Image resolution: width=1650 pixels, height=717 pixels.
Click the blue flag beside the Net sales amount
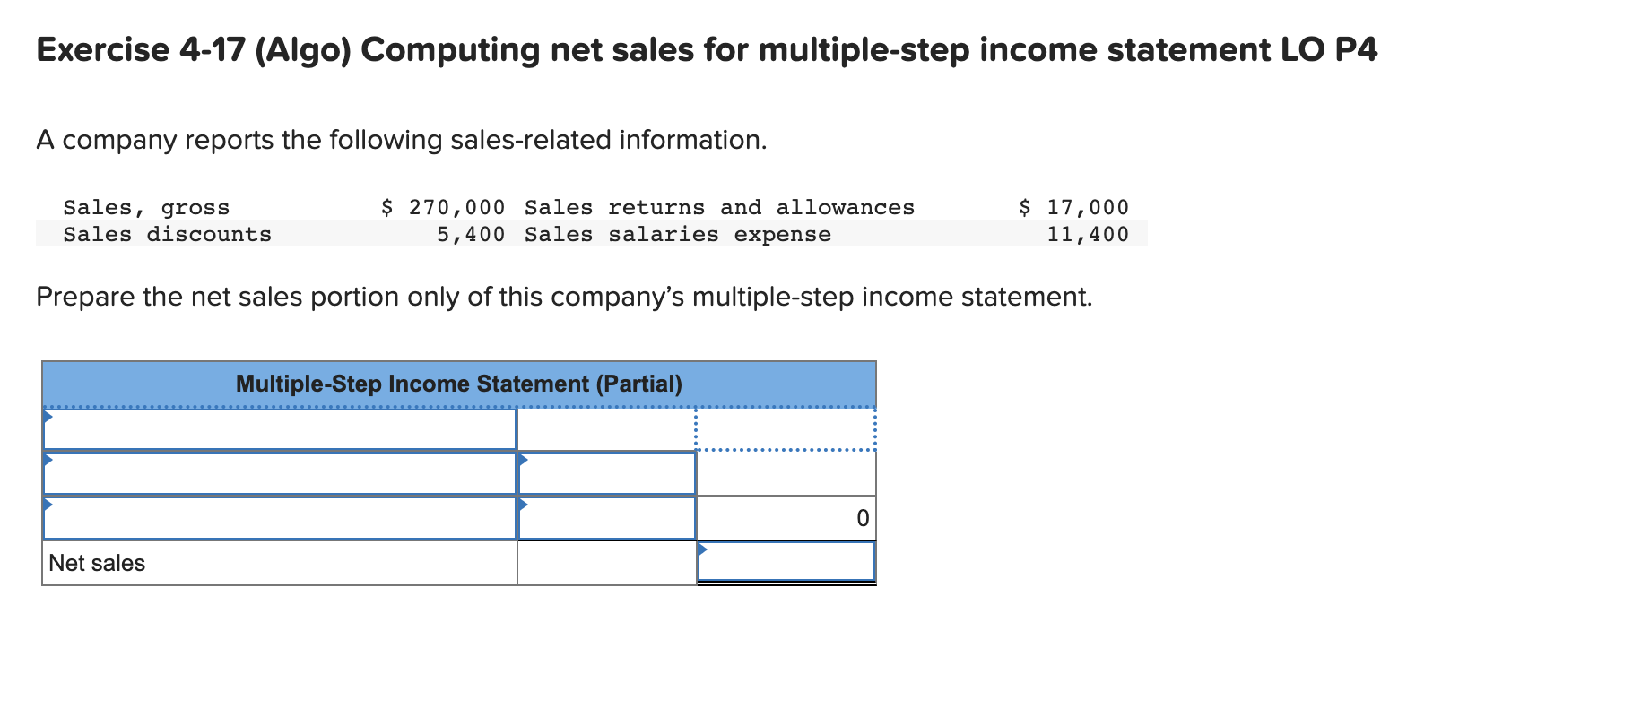coord(702,547)
